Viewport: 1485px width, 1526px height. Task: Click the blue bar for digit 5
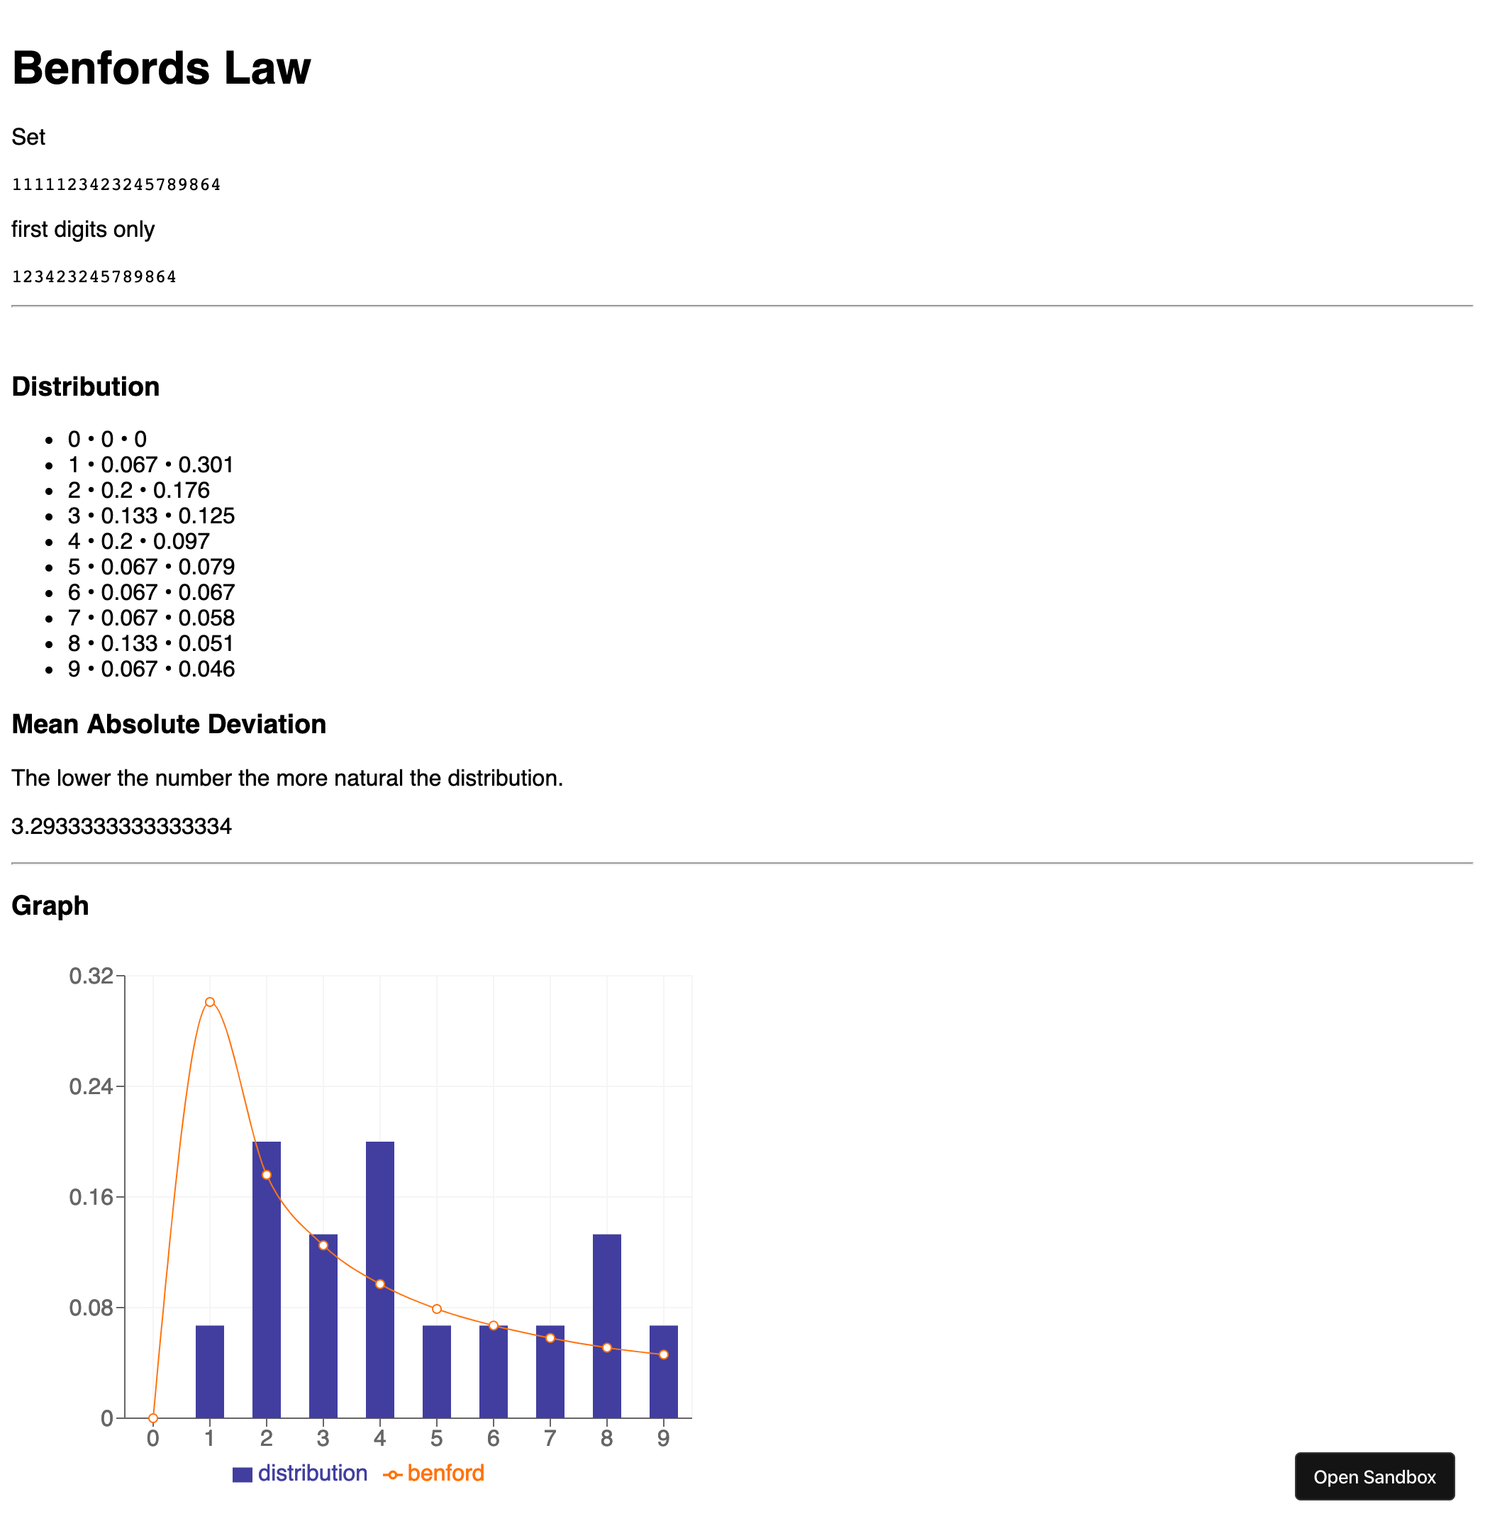pyautogui.click(x=437, y=1371)
